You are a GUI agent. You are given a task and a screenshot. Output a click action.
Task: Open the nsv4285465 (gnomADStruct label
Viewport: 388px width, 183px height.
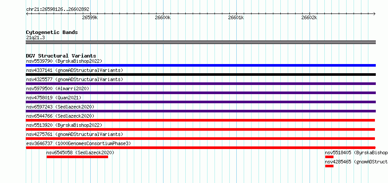point(356,162)
